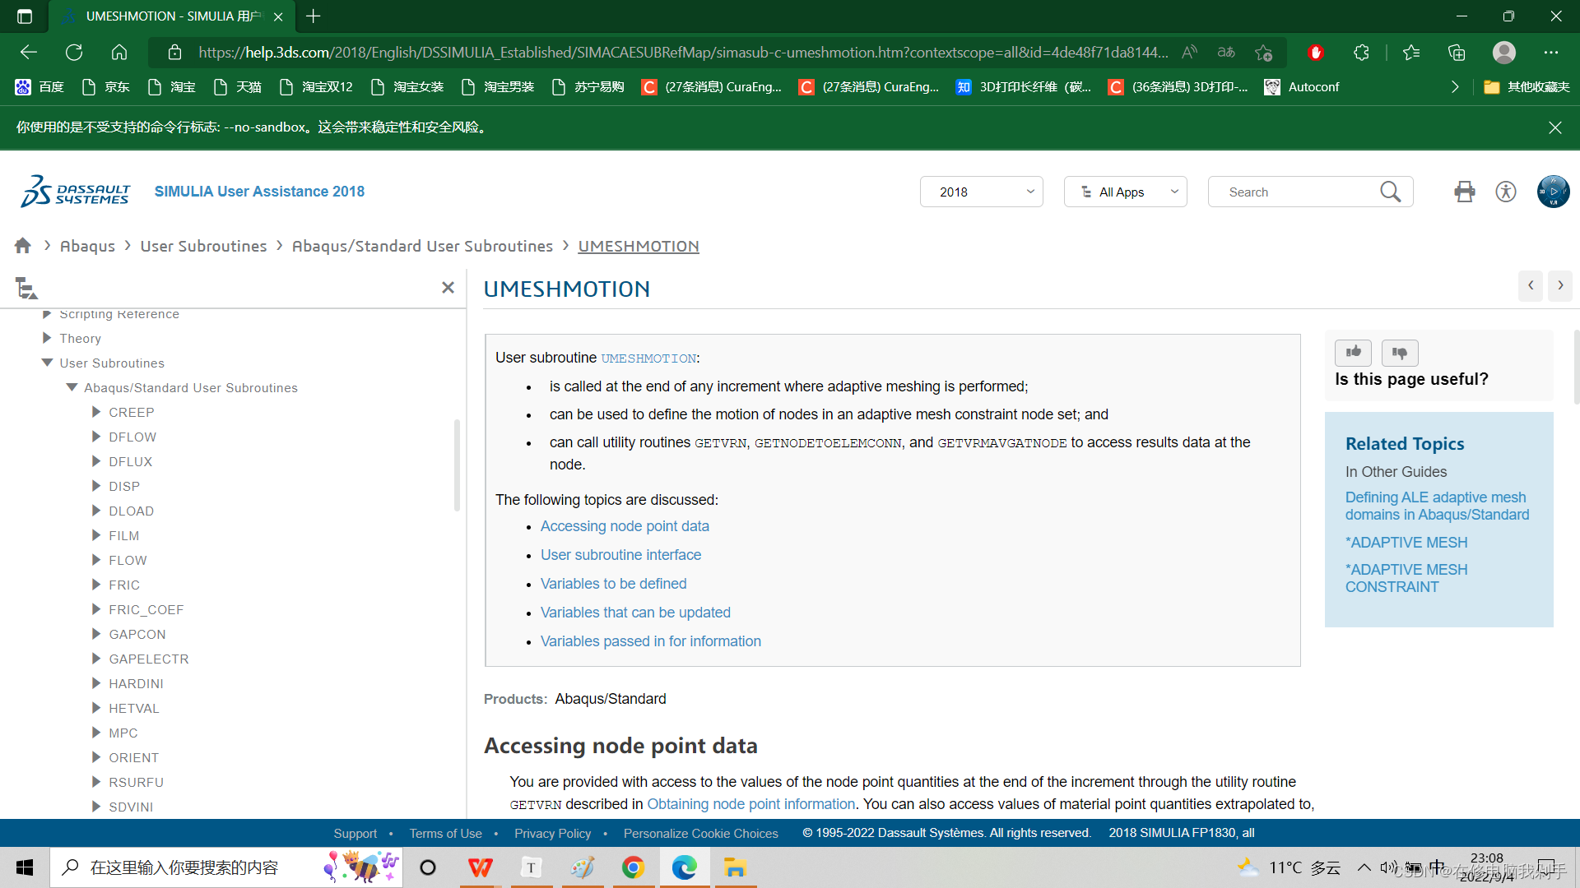1580x888 pixels.
Task: Select HARDINI in the contents tree
Action: (136, 683)
